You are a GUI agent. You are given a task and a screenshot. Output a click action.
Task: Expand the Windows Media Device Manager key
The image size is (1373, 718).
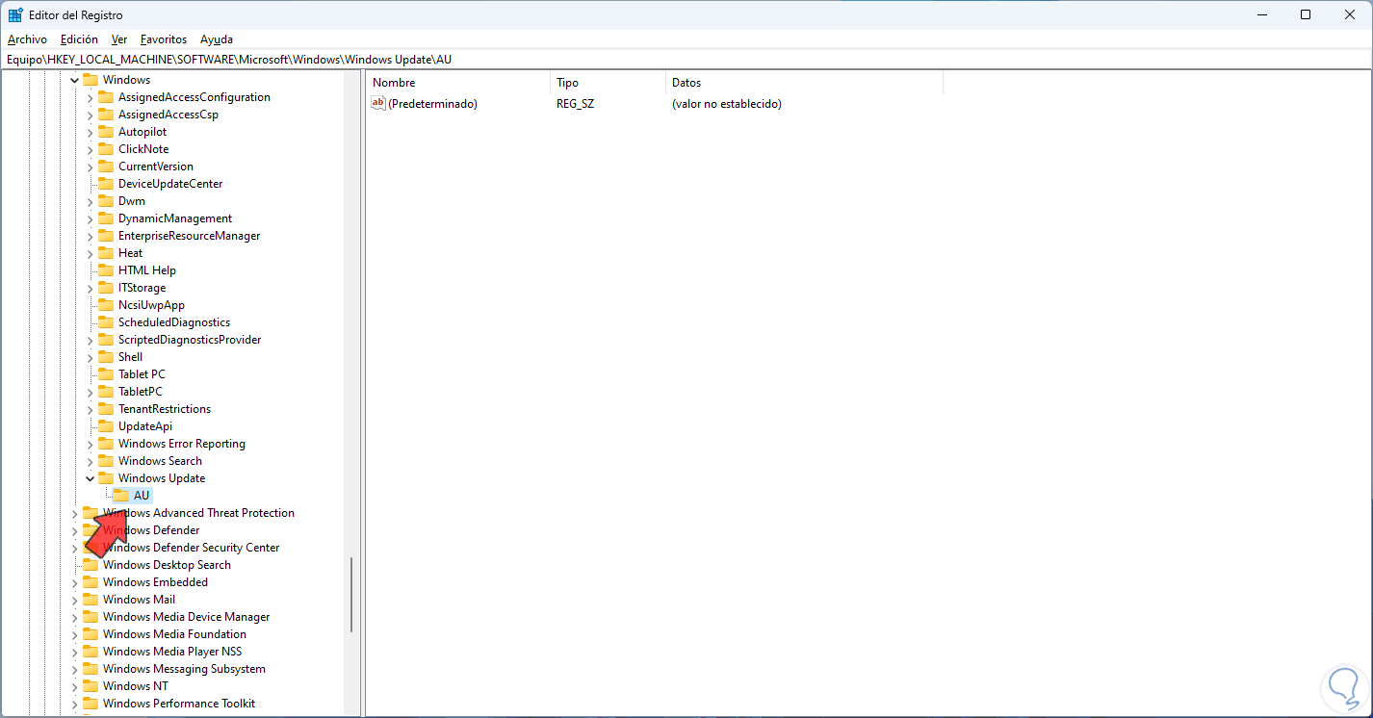75,617
